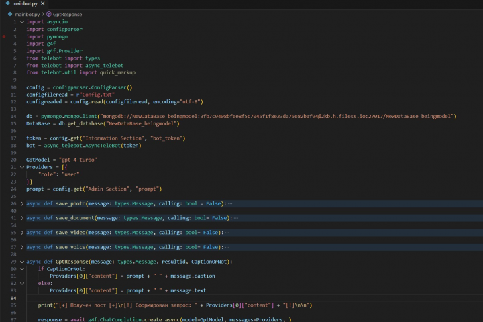Click the "gpt-4-turbo" string on line 20
This screenshot has width=483, height=322.
(x=78, y=160)
